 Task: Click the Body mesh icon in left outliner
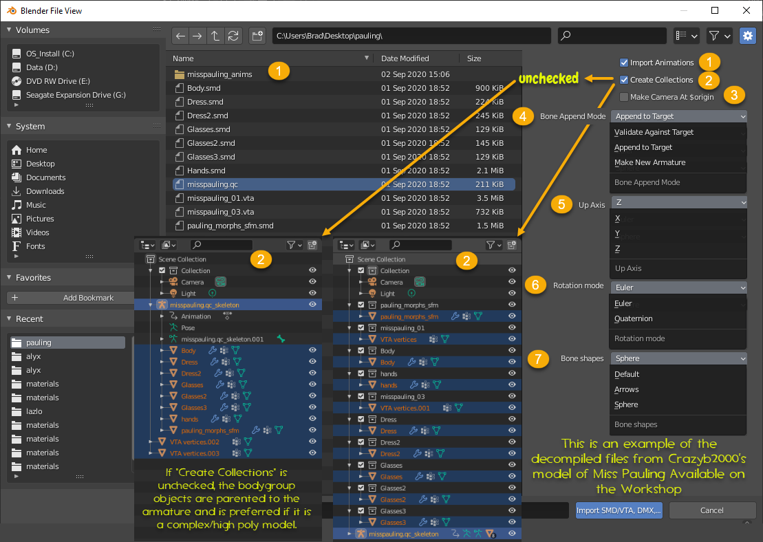coord(173,350)
